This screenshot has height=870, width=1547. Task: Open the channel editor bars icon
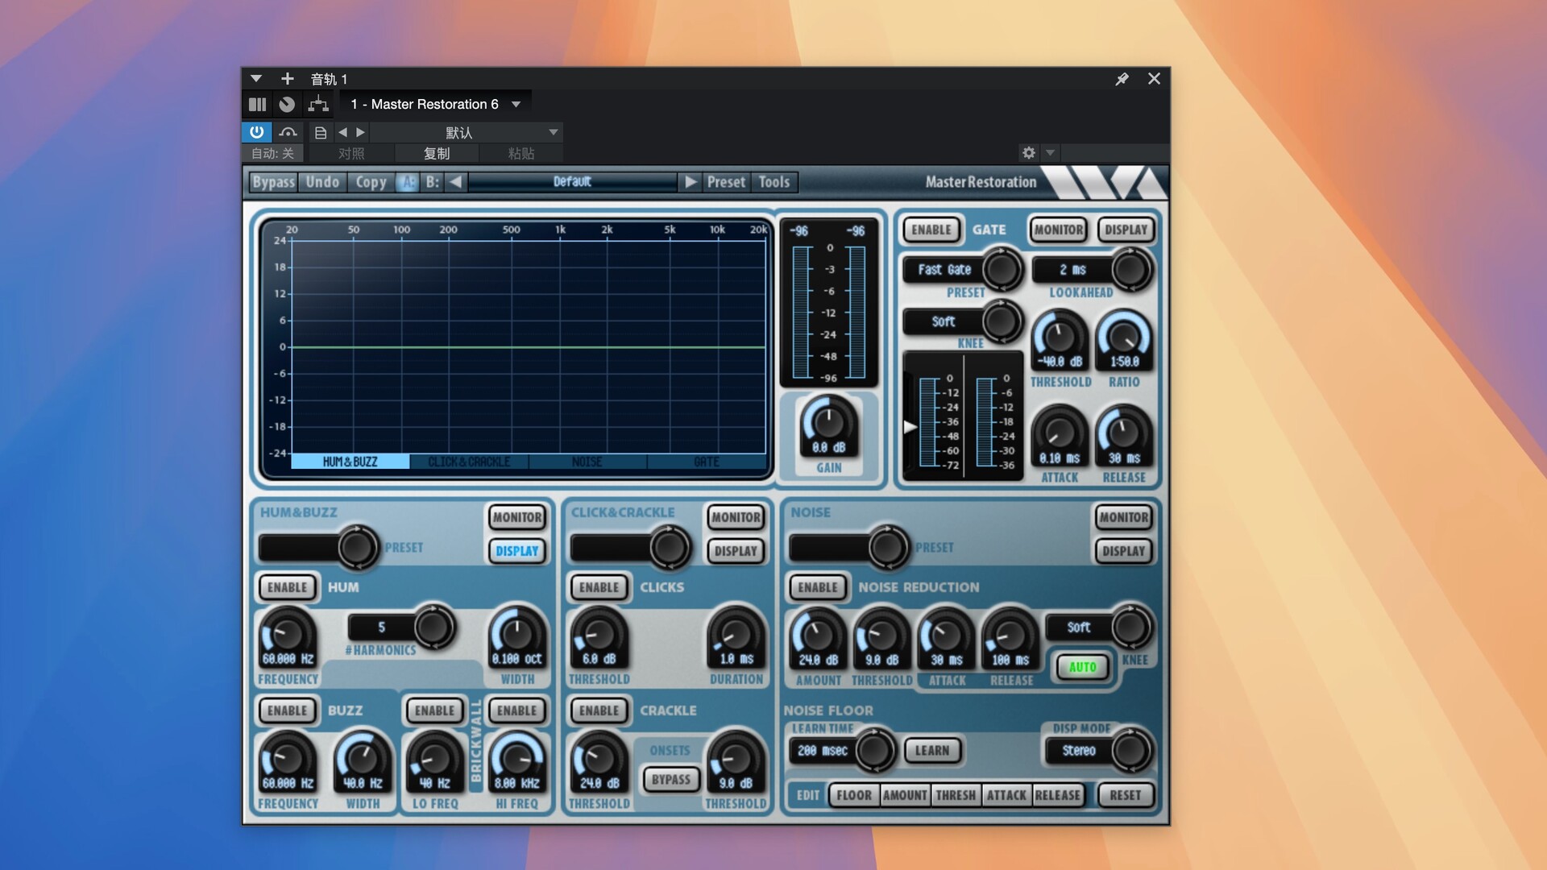[258, 104]
